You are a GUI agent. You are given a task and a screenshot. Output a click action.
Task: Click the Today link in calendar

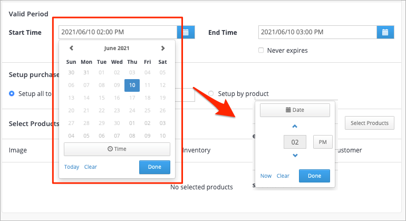pos(72,167)
